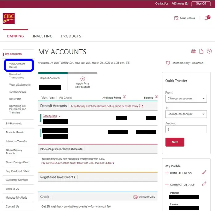Focus the Amount input field
Viewport: 215px width, 211px height.
(x=186, y=129)
